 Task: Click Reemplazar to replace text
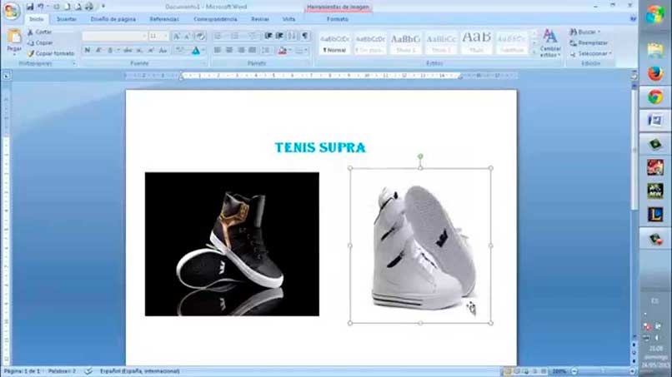tap(589, 42)
